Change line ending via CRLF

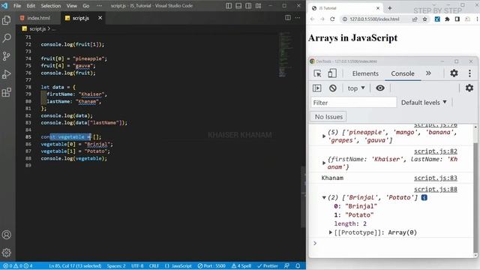click(x=154, y=265)
